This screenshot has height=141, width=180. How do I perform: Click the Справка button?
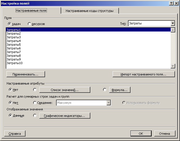tap(15, 134)
